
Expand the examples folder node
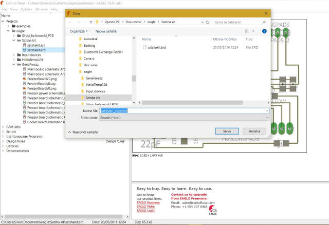(8, 26)
